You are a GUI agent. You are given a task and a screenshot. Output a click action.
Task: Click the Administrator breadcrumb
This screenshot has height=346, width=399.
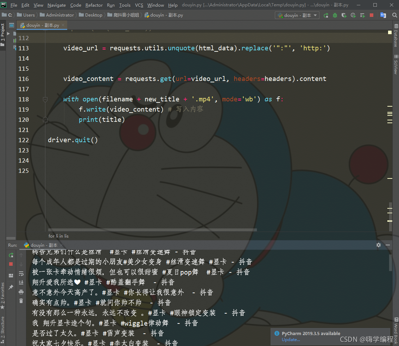[x=57, y=15]
